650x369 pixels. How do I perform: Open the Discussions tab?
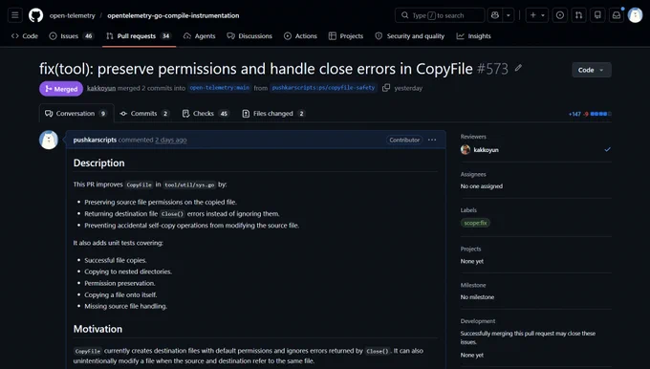click(x=249, y=36)
